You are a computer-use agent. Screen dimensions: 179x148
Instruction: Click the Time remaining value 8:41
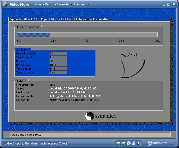point(58,72)
